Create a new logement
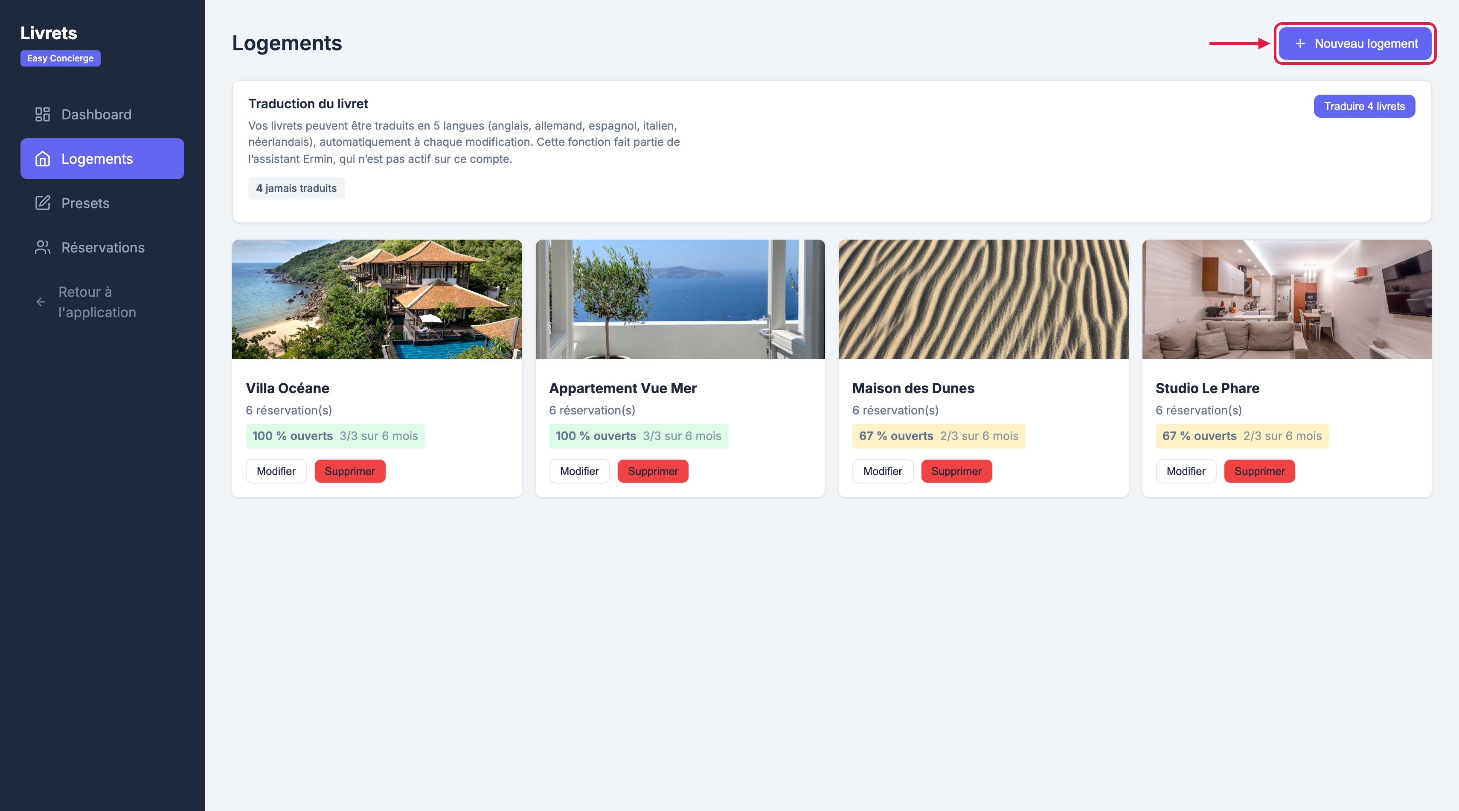Viewport: 1459px width, 811px height. (x=1355, y=43)
